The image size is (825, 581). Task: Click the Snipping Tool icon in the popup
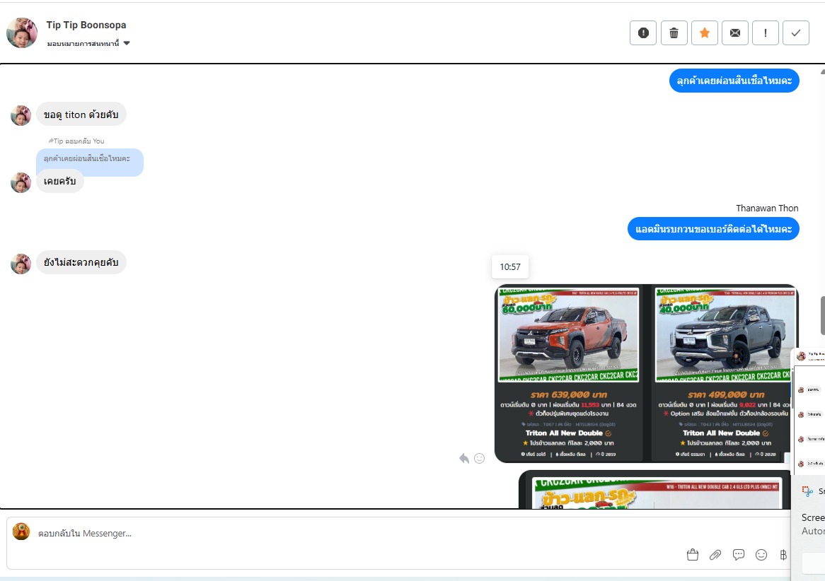pos(807,491)
